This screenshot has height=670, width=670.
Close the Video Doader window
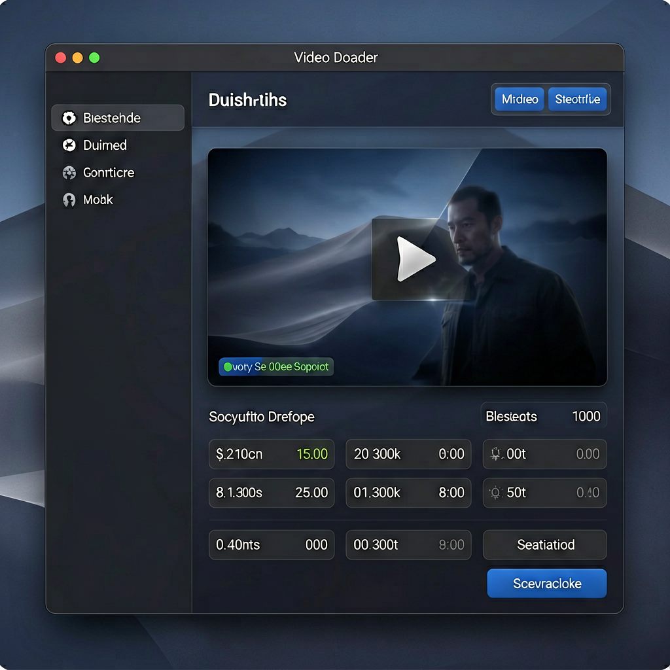click(61, 58)
